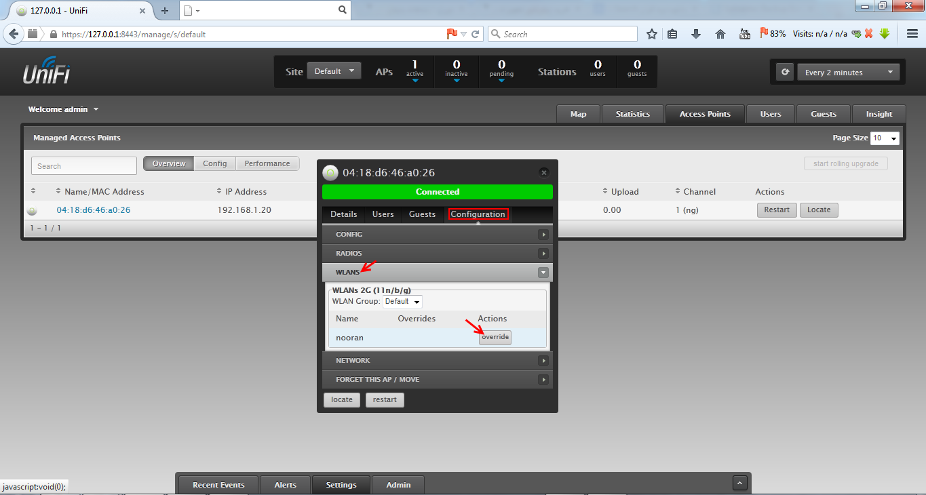The height and width of the screenshot is (495, 926).
Task: Click the chain link toolbar icon
Action: pos(856,34)
